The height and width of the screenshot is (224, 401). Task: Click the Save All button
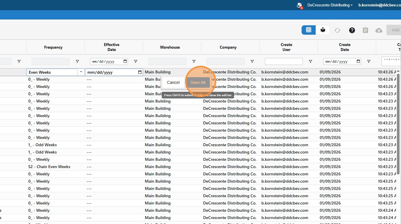[198, 82]
